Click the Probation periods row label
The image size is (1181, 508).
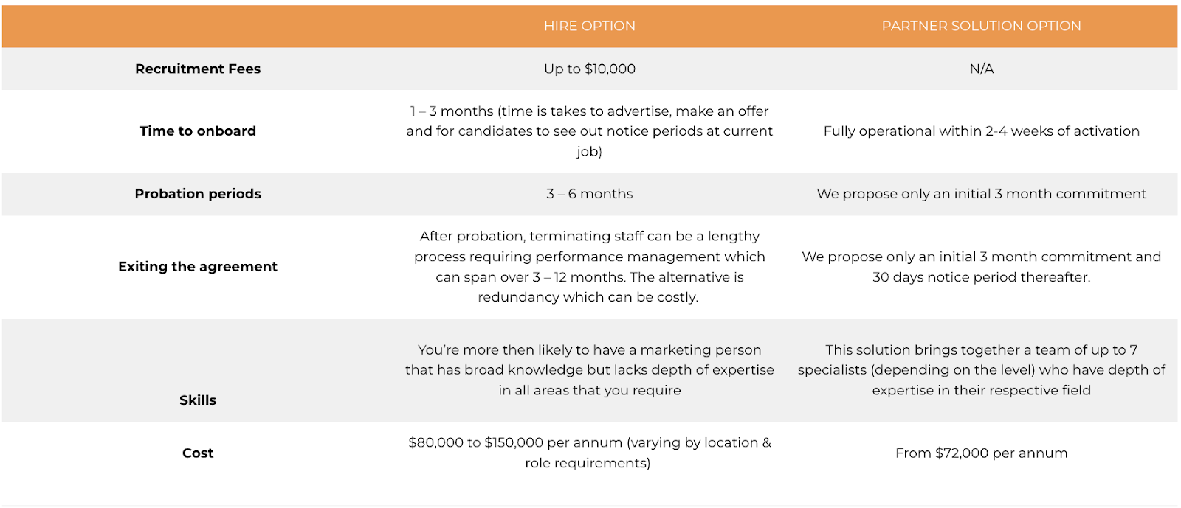(198, 194)
